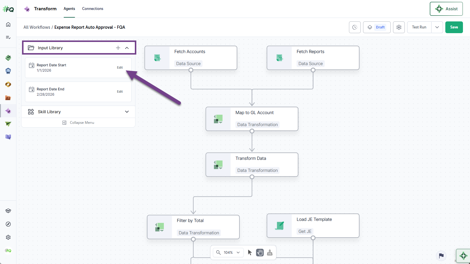Collapse the Input Library section
Image resolution: width=470 pixels, height=264 pixels.
coord(127,48)
